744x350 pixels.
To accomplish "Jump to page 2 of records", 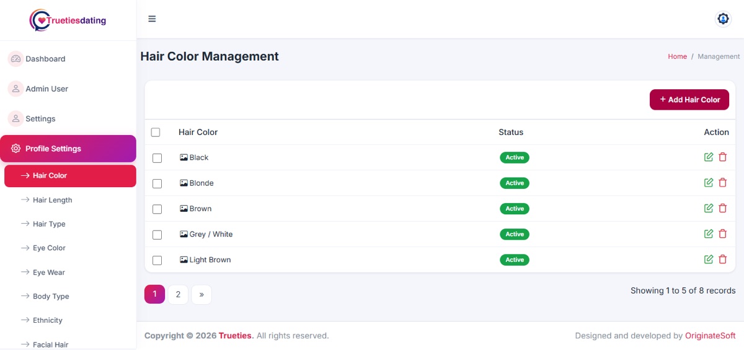I will (x=178, y=294).
